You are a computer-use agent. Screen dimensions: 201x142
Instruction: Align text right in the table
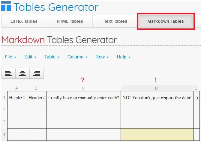[x=37, y=73]
